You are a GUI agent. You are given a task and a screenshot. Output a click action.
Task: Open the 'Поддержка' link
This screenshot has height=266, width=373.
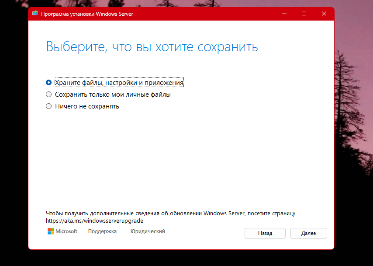click(102, 231)
